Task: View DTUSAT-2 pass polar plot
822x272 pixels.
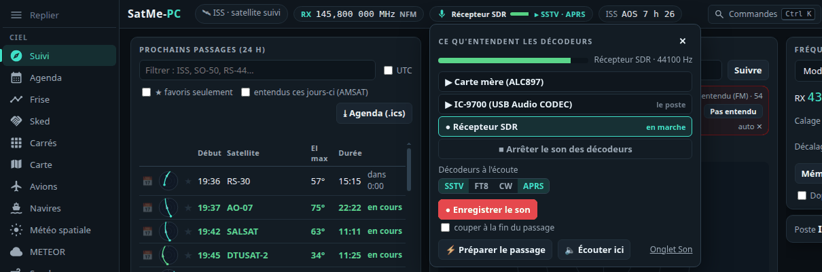Action: [168, 256]
